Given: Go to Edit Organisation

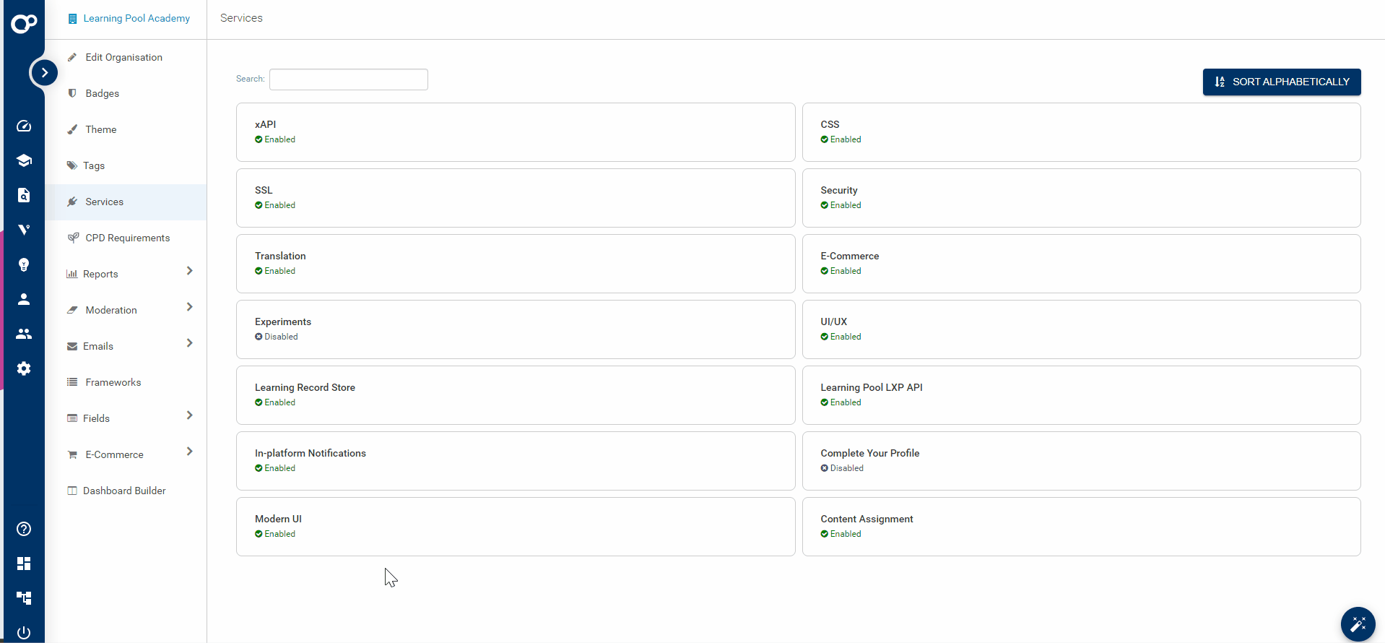Looking at the screenshot, I should coord(123,57).
